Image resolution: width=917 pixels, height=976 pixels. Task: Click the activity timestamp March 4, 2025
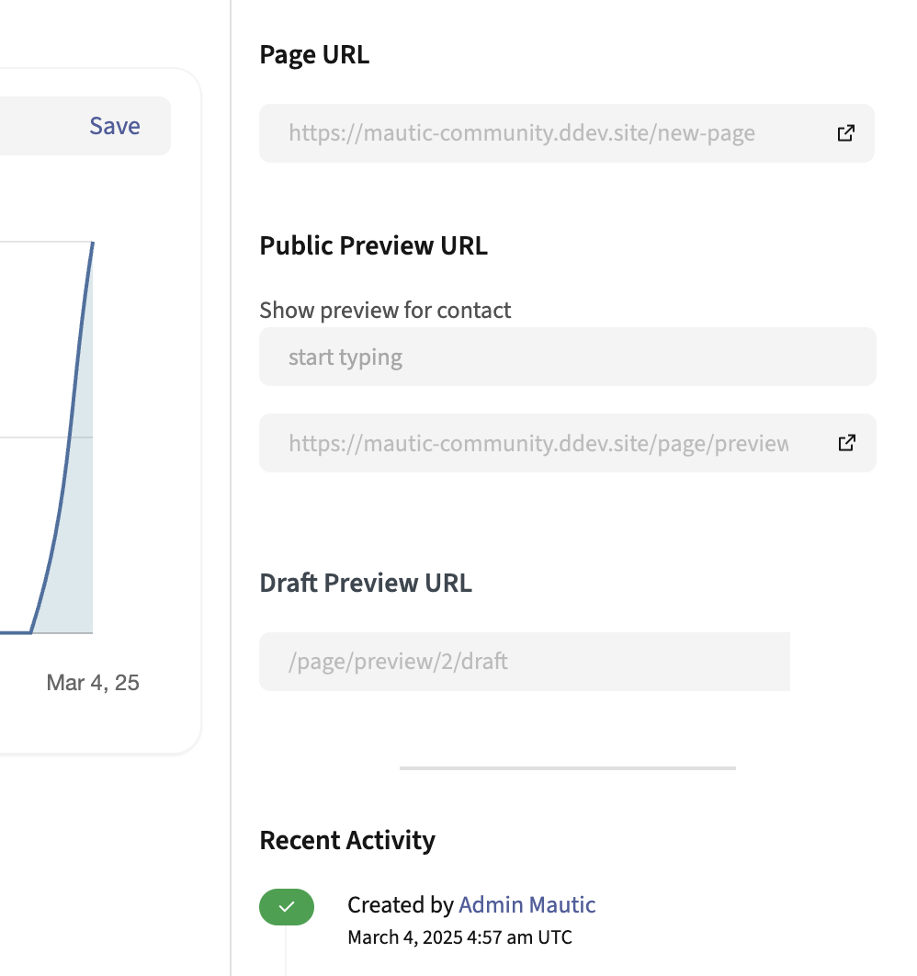[459, 937]
